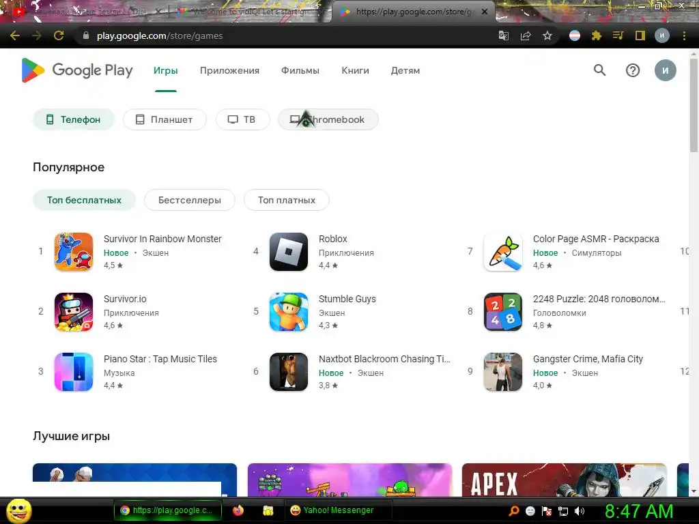Click the address bar URL

tap(160, 35)
